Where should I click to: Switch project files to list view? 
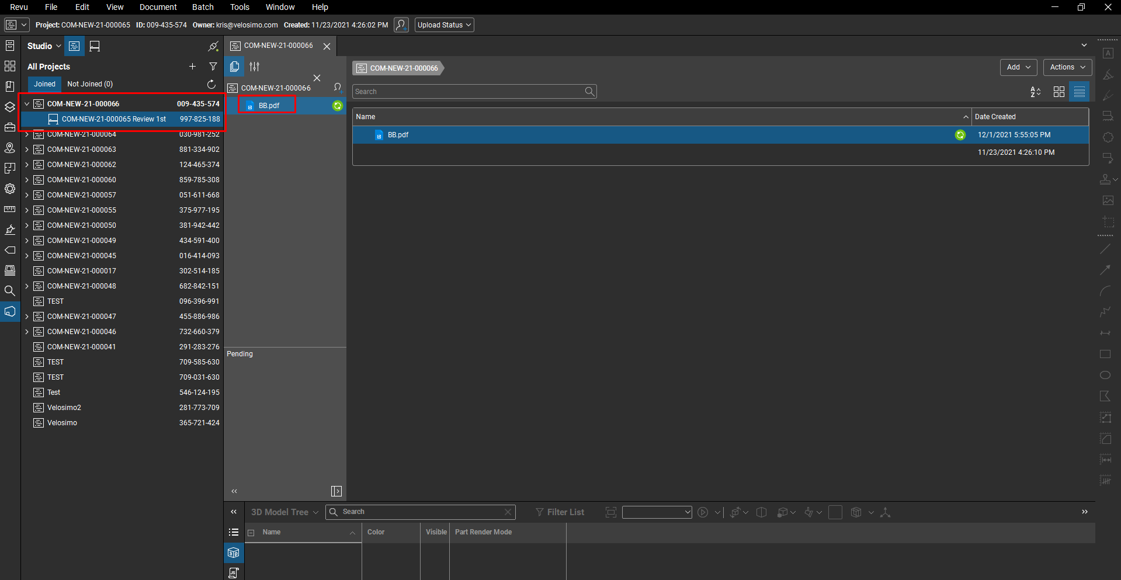point(1080,92)
